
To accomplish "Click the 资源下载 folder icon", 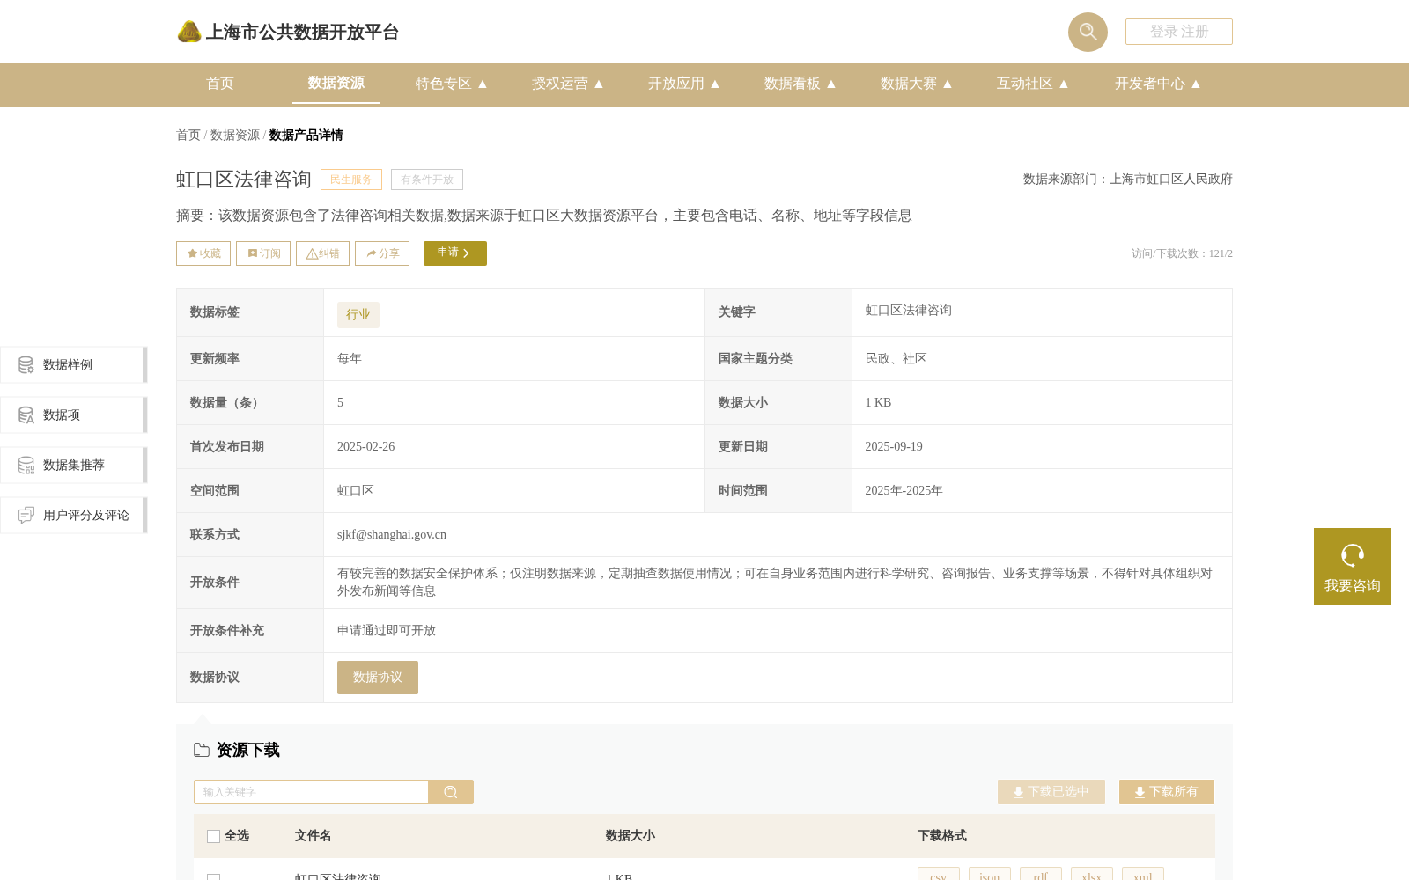I will point(202,751).
